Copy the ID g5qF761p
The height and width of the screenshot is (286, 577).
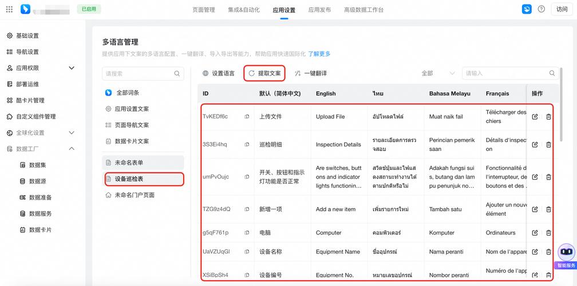[x=247, y=233]
